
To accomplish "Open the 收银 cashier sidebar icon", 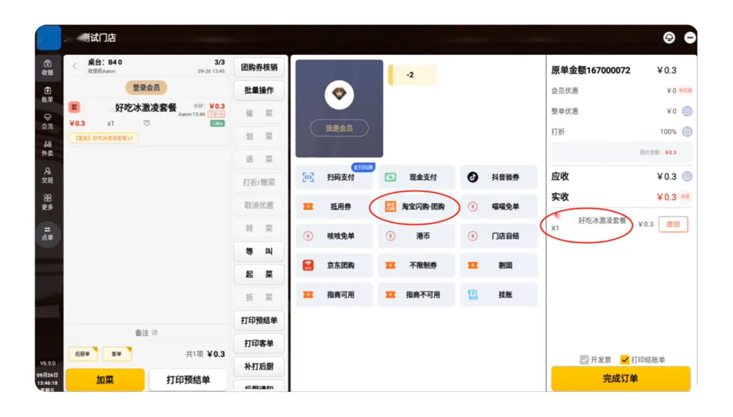I will pos(48,67).
